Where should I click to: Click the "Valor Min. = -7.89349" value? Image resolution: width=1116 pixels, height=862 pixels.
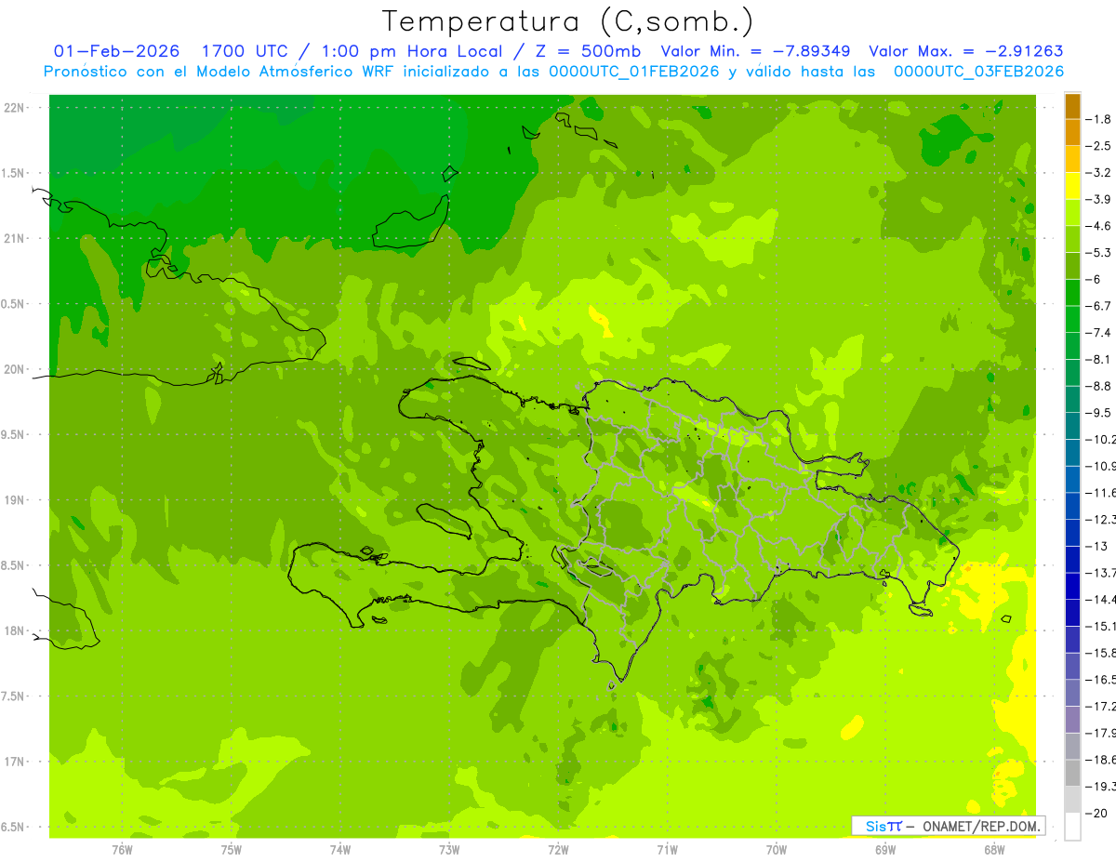point(755,51)
